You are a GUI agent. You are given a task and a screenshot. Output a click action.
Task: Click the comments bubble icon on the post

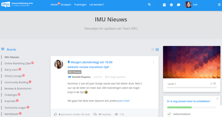pyautogui.click(x=95, y=114)
